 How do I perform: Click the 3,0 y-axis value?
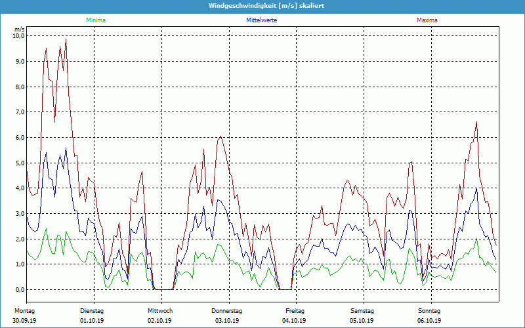[20, 214]
